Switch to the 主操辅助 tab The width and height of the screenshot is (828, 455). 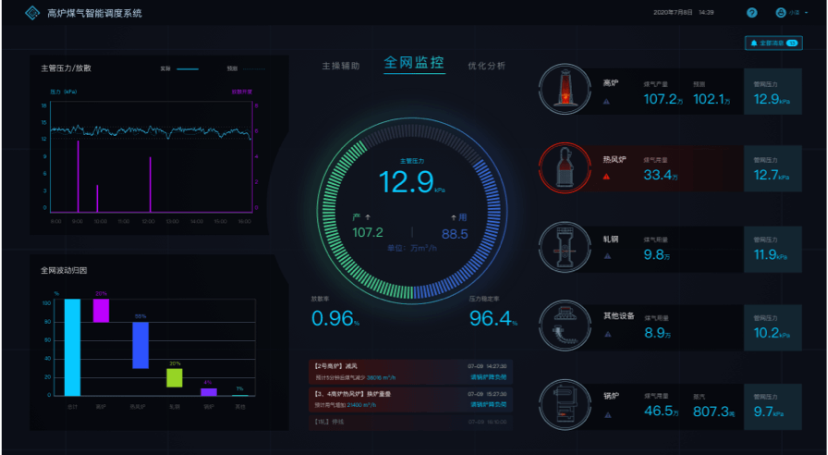click(340, 67)
